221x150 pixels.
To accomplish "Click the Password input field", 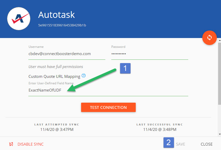I will point(150,54).
